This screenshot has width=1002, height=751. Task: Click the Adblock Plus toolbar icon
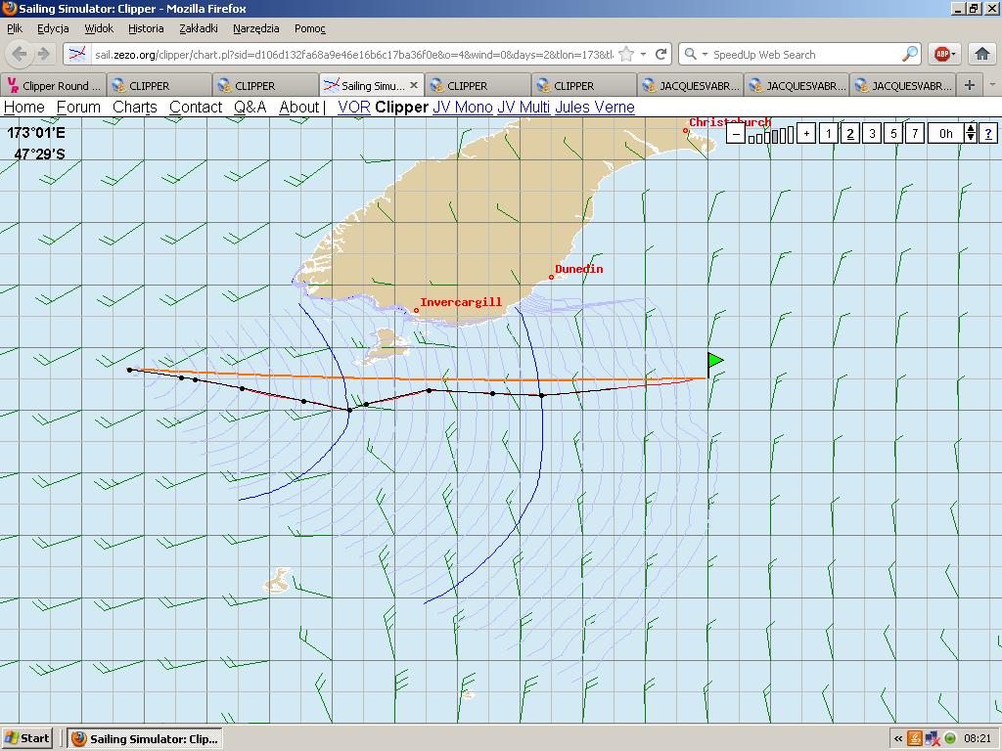tap(942, 55)
